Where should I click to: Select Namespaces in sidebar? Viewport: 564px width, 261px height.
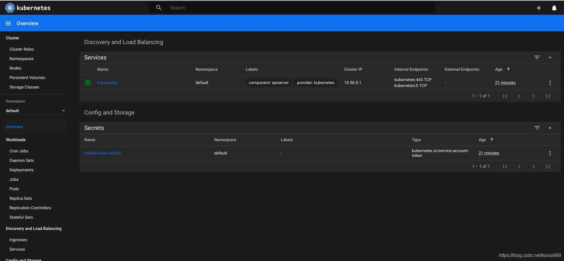click(x=22, y=59)
